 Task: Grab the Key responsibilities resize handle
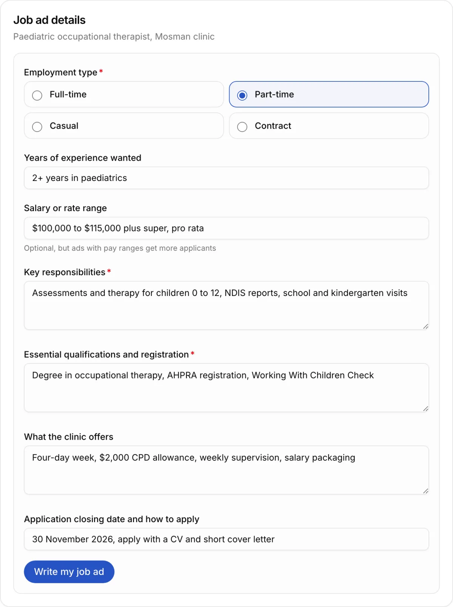[x=425, y=326]
